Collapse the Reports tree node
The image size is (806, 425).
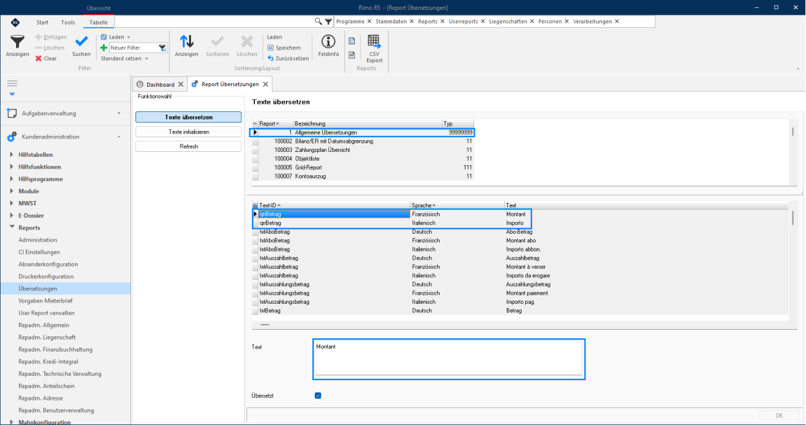click(12, 228)
